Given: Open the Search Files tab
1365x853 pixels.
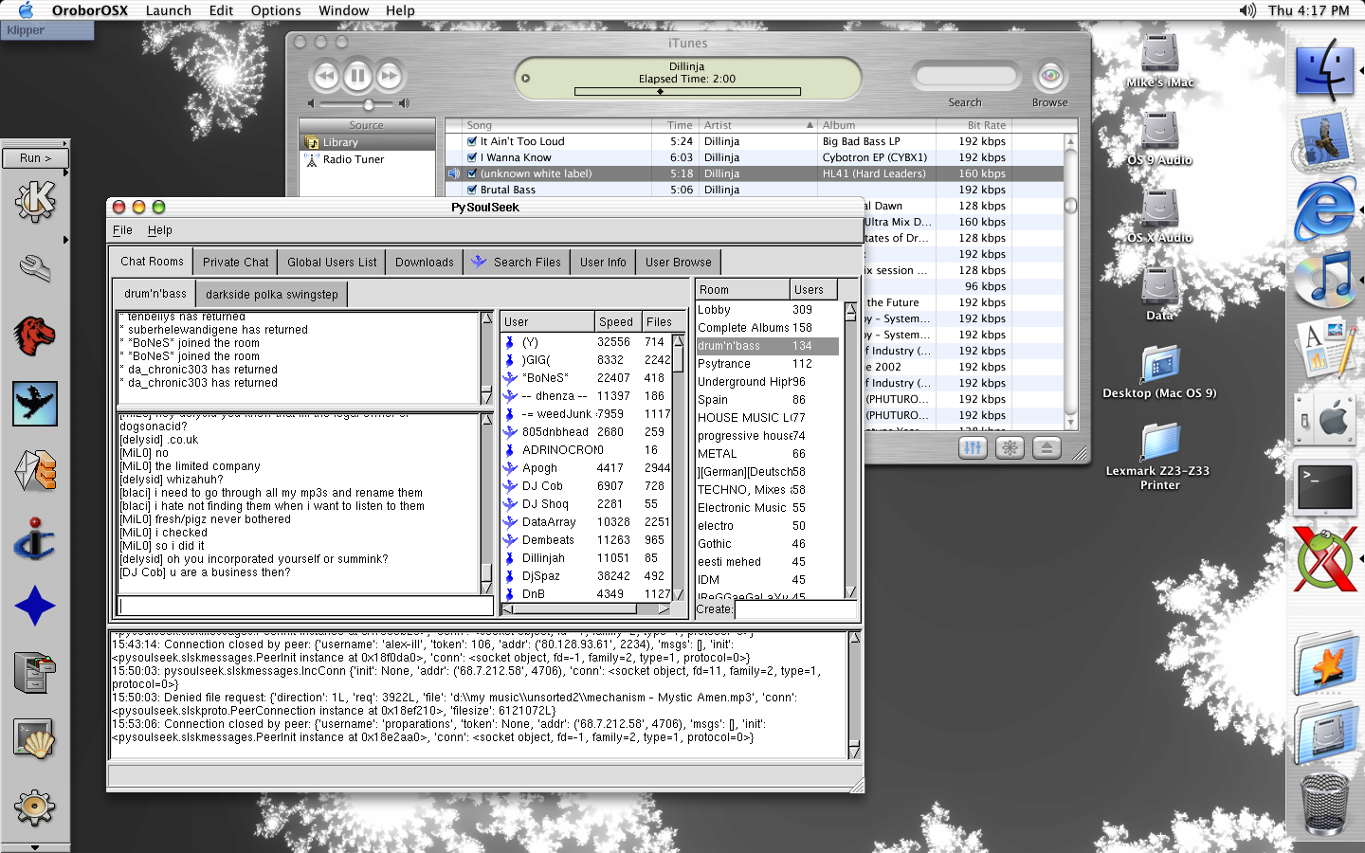Looking at the screenshot, I should [517, 263].
